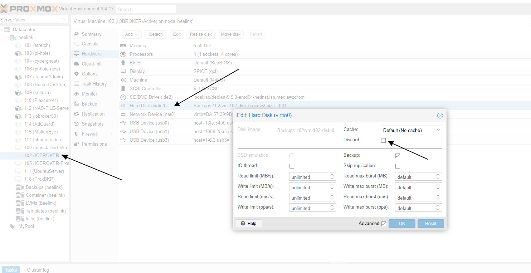Open the Replication tab
The width and height of the screenshot is (531, 273).
(95, 114)
